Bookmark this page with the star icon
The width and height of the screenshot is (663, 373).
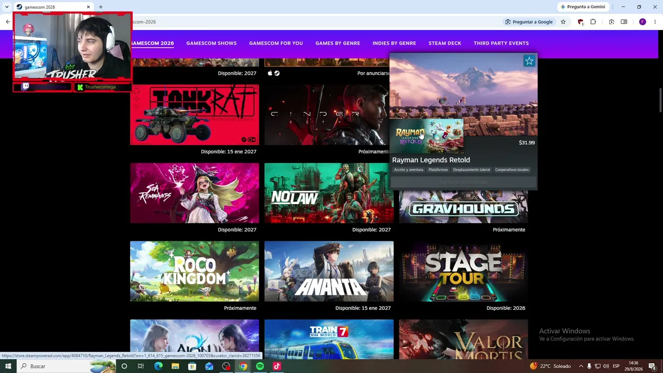click(x=564, y=22)
